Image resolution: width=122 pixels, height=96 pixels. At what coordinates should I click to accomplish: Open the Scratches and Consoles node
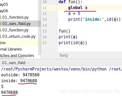[x=17, y=56]
